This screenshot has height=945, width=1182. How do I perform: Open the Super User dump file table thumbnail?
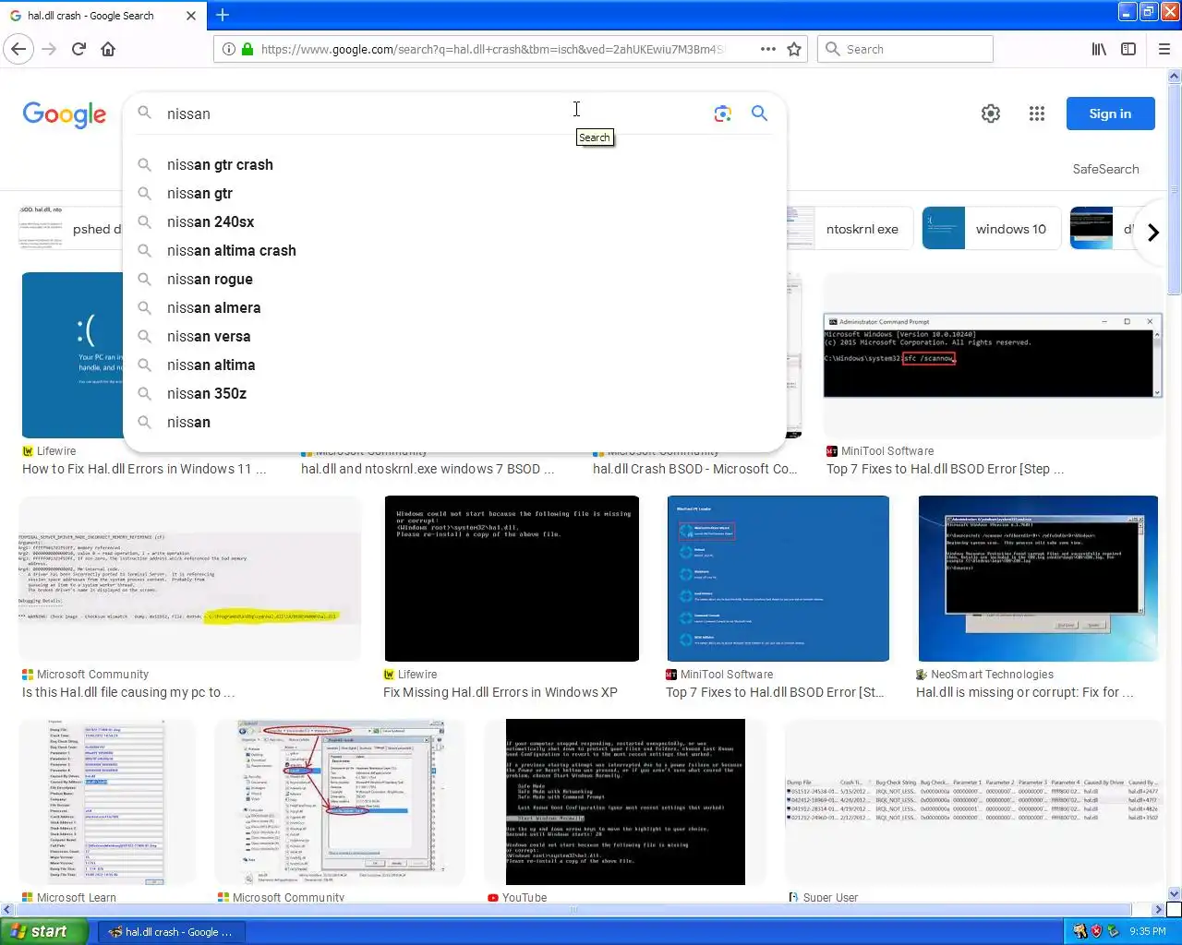pos(973,802)
